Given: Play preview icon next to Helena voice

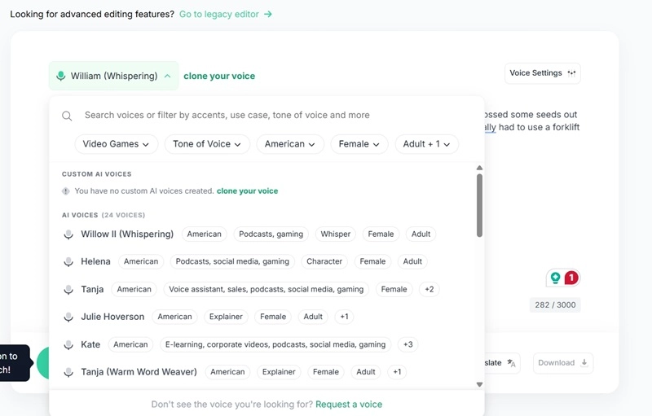Looking at the screenshot, I should (x=69, y=262).
